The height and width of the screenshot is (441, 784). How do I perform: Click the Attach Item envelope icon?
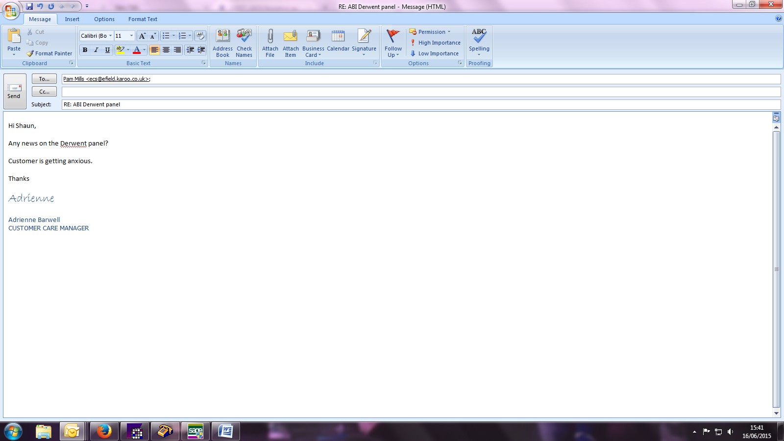pyautogui.click(x=291, y=37)
